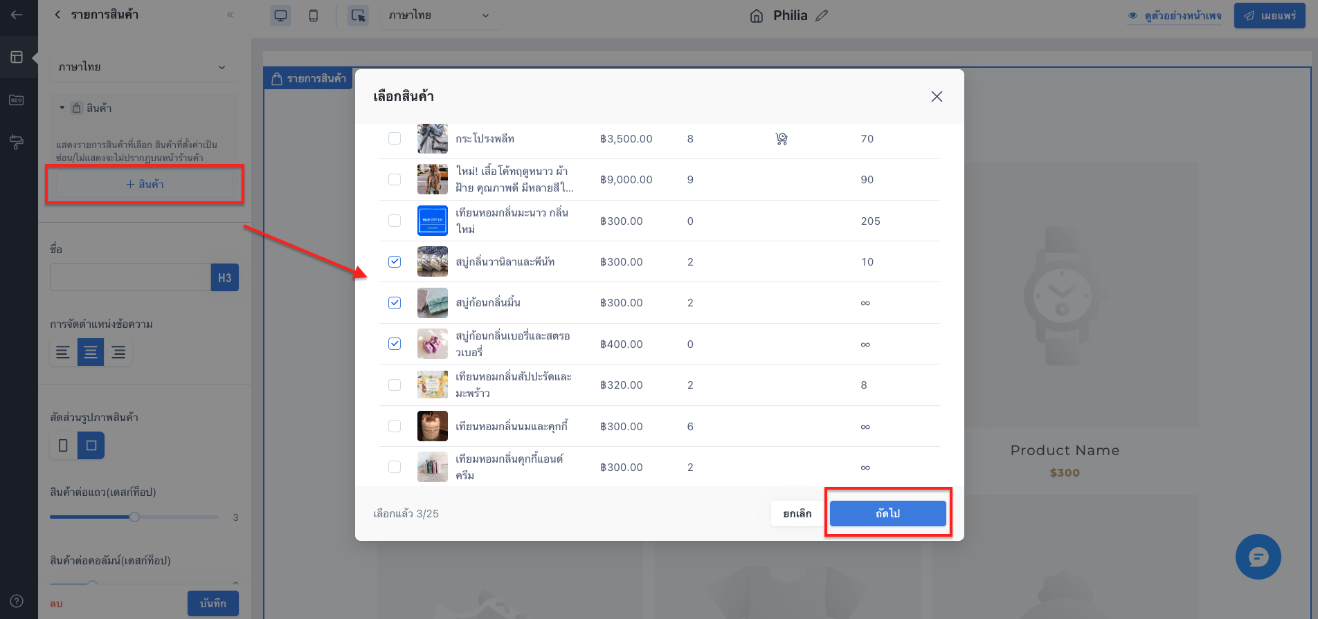This screenshot has width=1318, height=619.
Task: Collapse the สินค้า section expander
Action: 62,108
